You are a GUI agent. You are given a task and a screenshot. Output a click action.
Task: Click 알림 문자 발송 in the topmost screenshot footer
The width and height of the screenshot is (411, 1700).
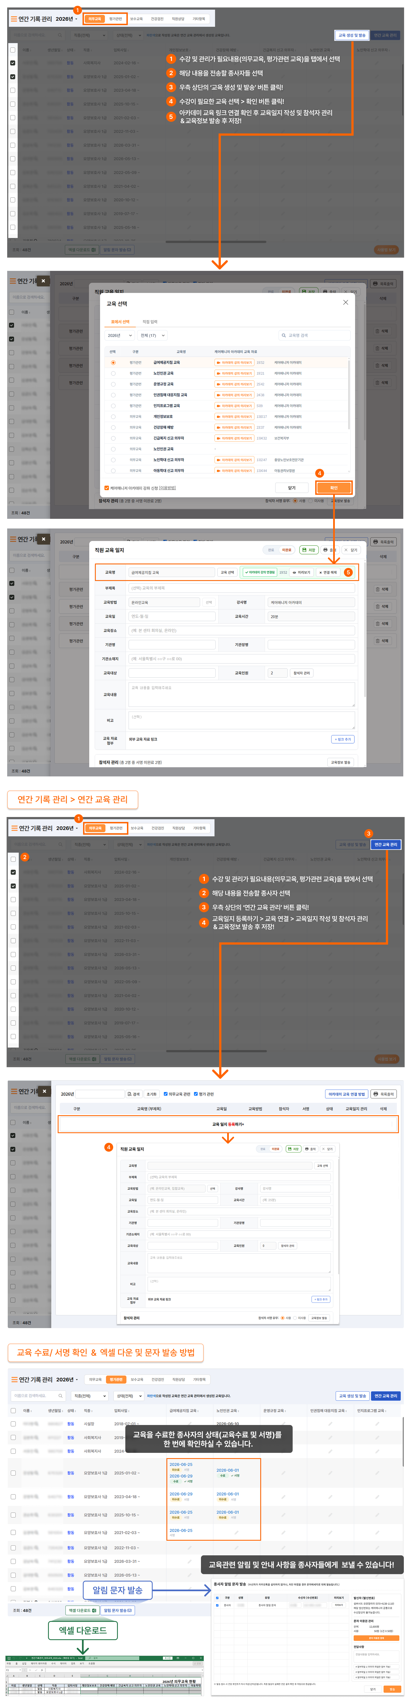tap(117, 250)
